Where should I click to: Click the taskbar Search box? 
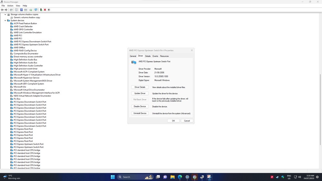pyautogui.click(x=135, y=177)
